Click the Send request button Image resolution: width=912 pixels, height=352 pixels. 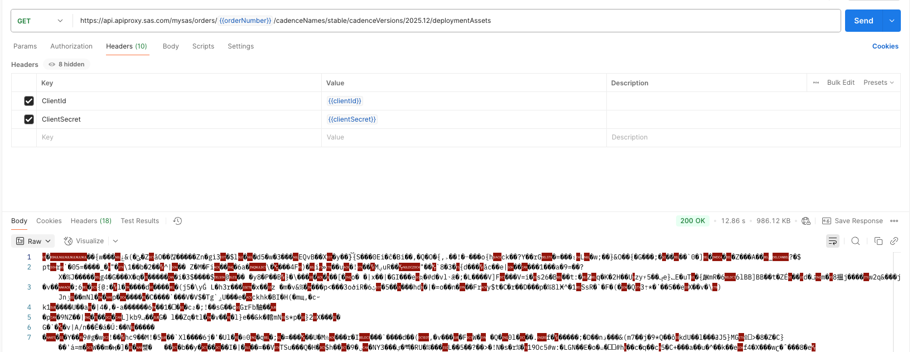click(863, 21)
